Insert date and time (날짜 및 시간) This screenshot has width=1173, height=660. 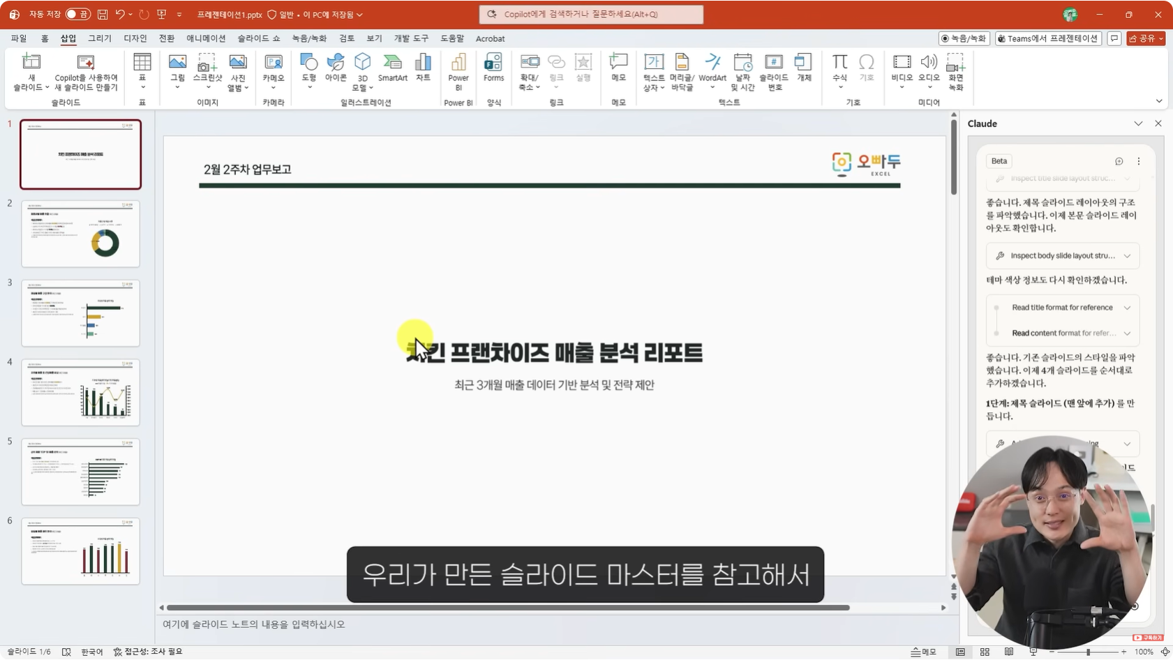[x=743, y=71]
